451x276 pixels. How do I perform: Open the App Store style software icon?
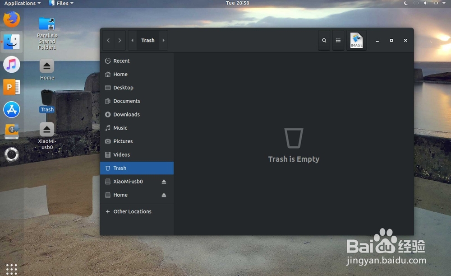(12, 109)
